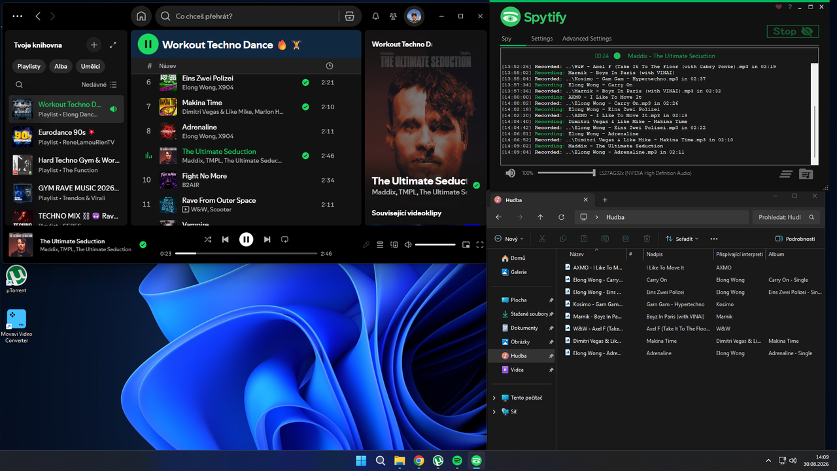The width and height of the screenshot is (837, 471).
Task: Show hidden system tray icons chevron
Action: click(768, 461)
